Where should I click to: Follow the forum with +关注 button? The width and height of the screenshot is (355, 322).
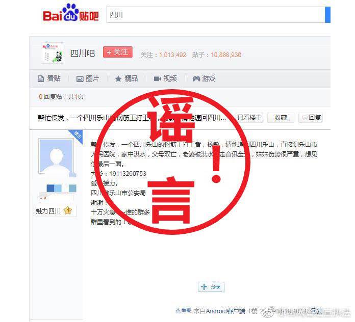pyautogui.click(x=118, y=52)
